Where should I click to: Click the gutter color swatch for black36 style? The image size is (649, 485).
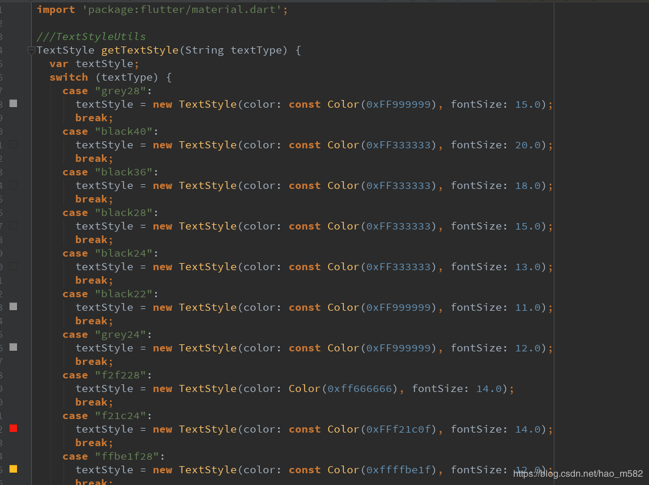tap(14, 185)
